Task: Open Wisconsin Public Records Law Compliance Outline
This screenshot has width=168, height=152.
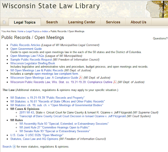Action: tap(61, 82)
